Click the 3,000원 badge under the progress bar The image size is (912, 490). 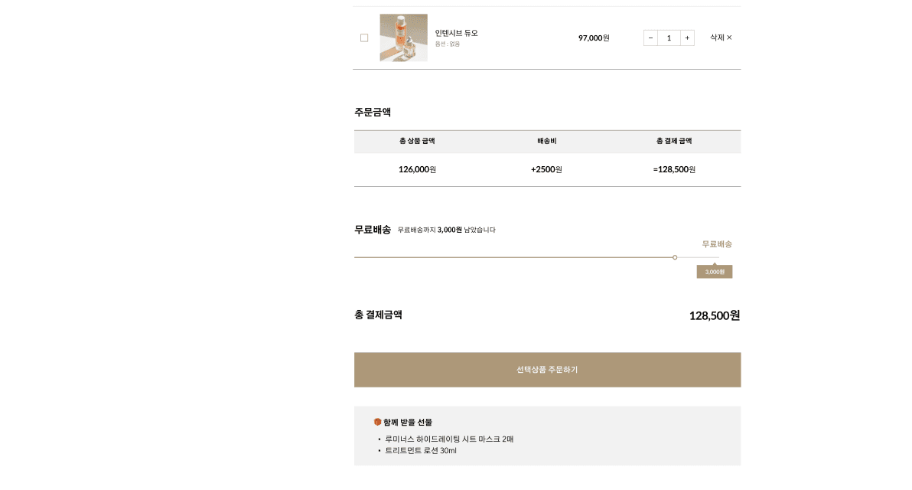[x=714, y=271]
